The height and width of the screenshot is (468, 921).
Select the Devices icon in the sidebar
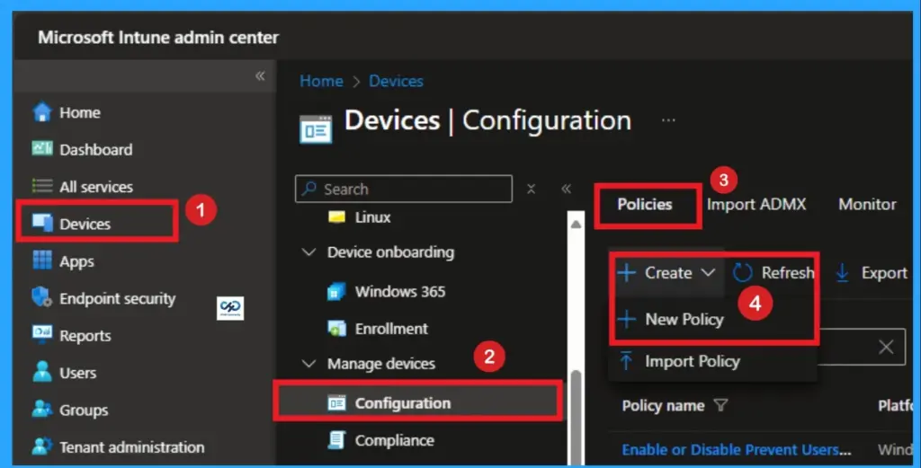click(x=42, y=224)
